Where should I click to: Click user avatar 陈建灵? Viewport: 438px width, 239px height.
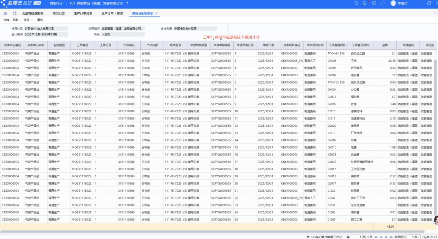(393, 3)
